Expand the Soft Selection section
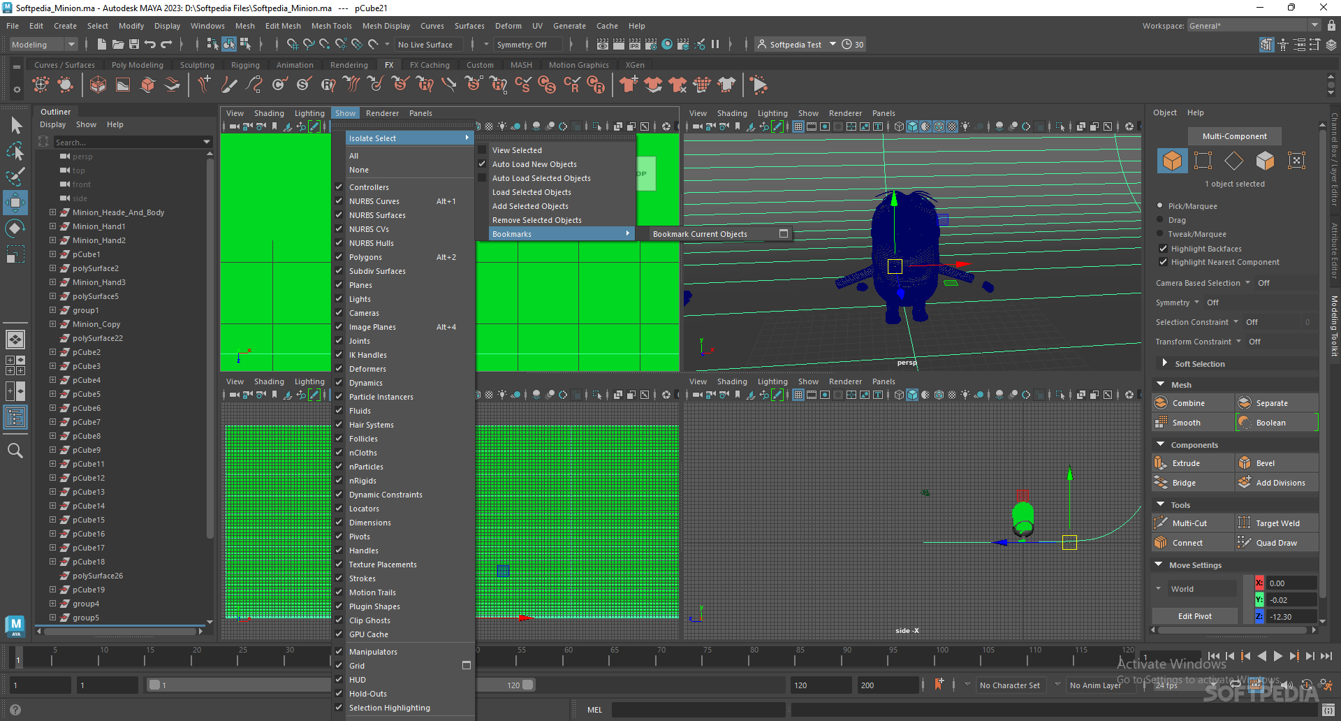 (1164, 363)
